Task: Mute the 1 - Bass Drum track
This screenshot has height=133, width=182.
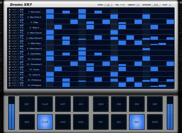Action: point(10,9)
